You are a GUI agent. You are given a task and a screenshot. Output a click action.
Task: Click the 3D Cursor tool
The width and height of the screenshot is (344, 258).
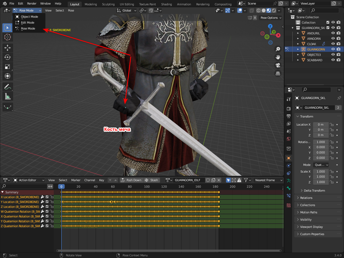pos(8,37)
